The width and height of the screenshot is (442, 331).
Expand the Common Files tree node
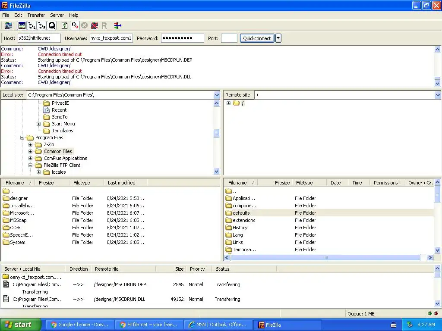coord(31,151)
